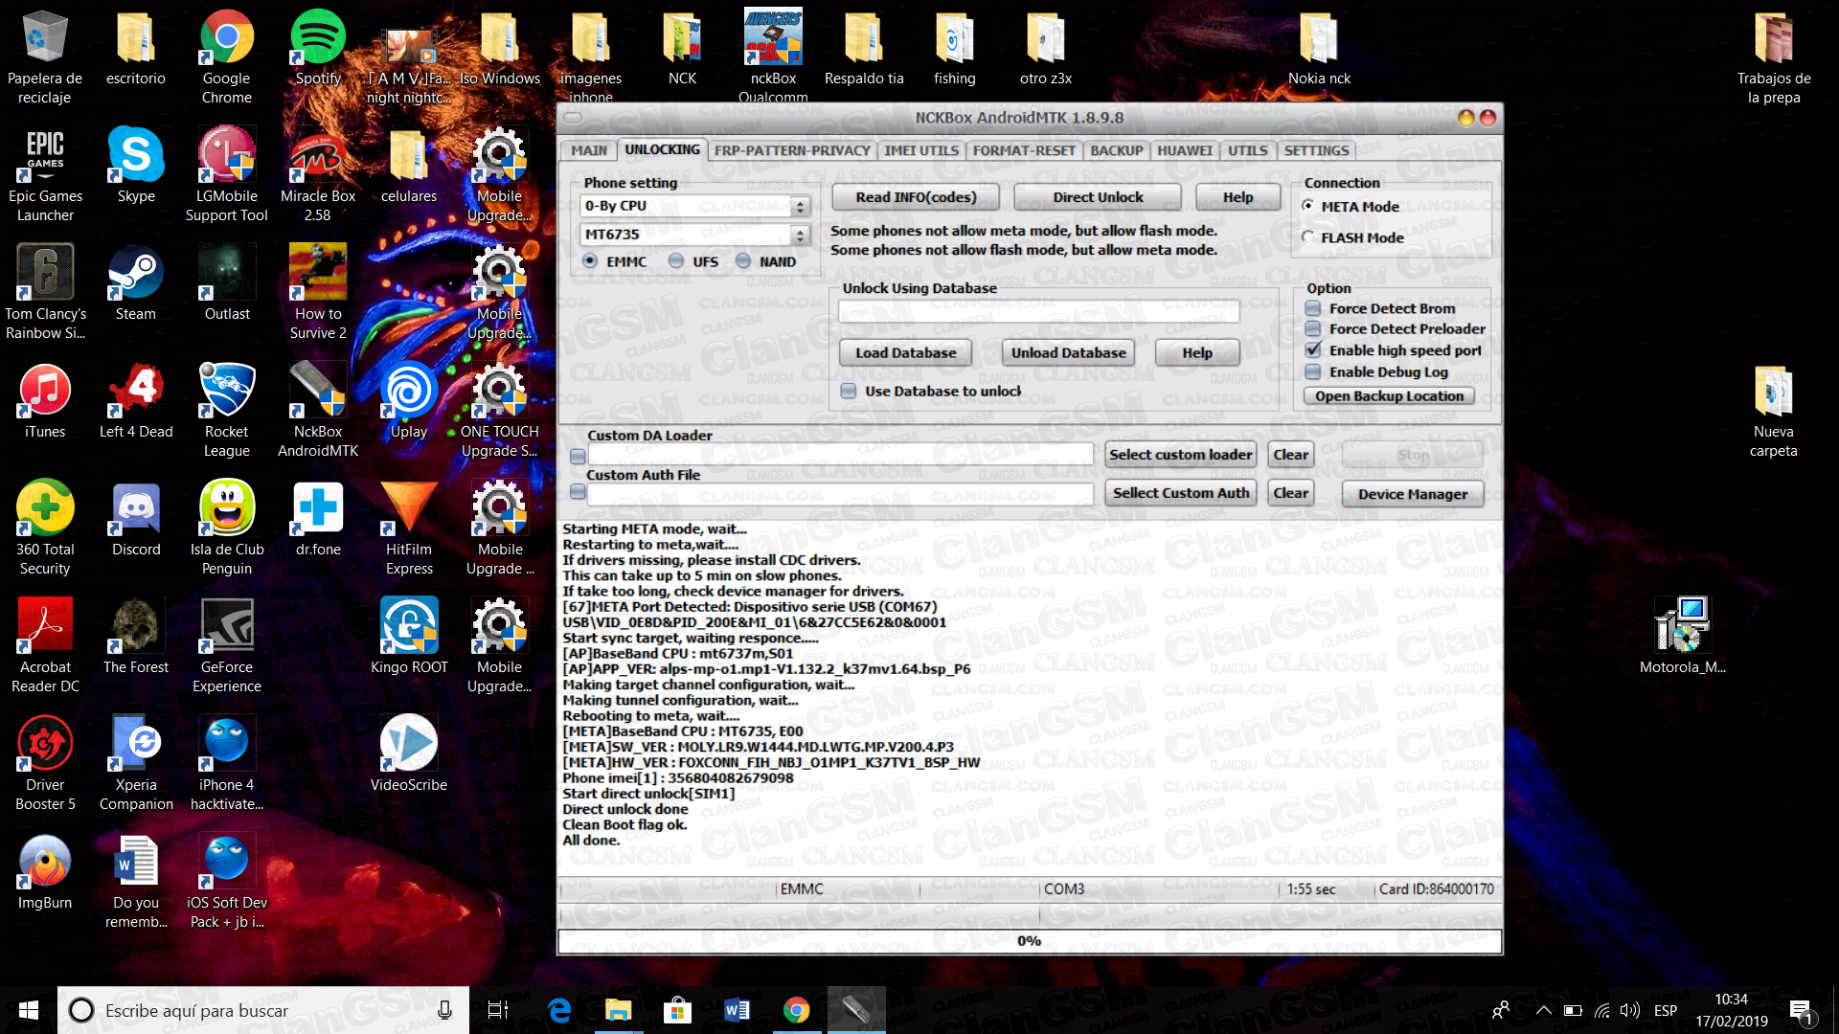Open the Spotify desktop shortcut
Viewport: 1839px width, 1034px height.
(x=318, y=48)
